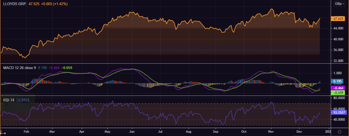The width and height of the screenshot is (349, 136).
Task: Click the Dec label on time axis
Action: pos(300,132)
